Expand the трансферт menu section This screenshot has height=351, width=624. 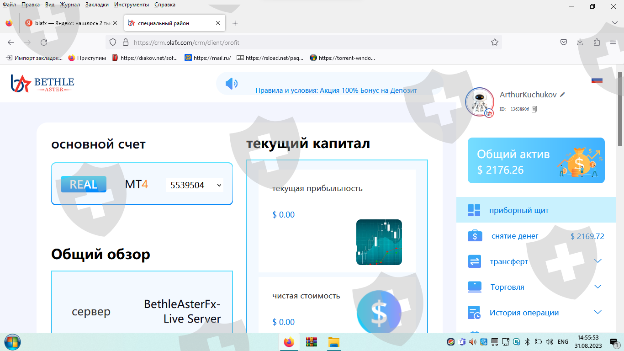[x=598, y=261]
